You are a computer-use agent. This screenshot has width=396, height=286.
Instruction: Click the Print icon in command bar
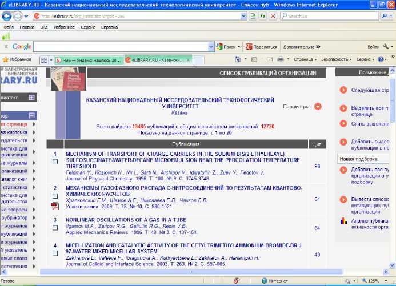pos(281,59)
